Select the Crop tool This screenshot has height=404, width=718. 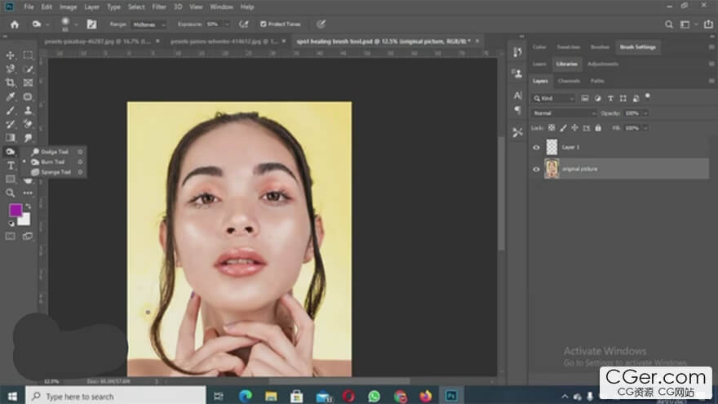[x=11, y=83]
